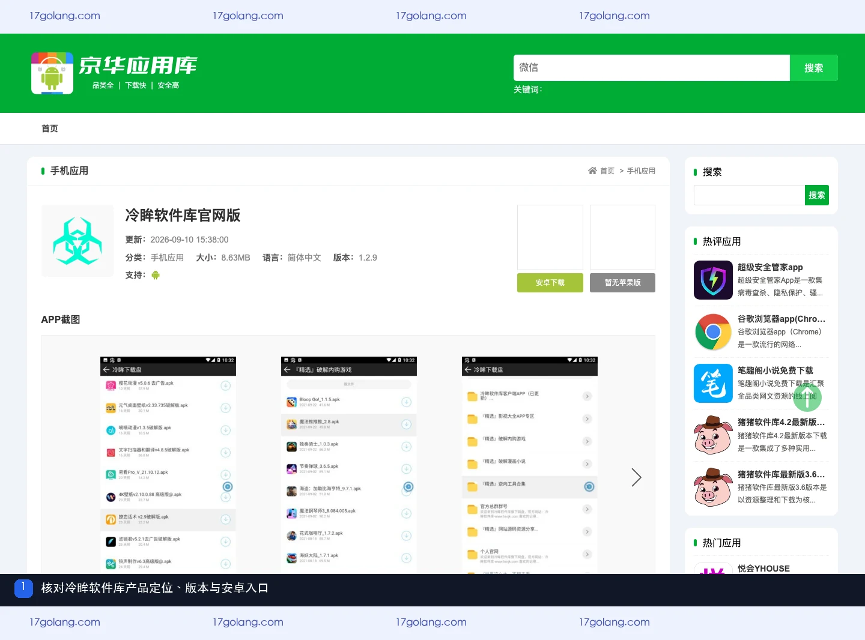Show next screenshot with the right chevron

click(636, 477)
